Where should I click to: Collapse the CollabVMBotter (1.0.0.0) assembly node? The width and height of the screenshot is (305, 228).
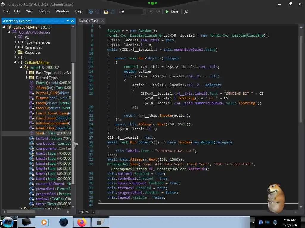coord(4,27)
